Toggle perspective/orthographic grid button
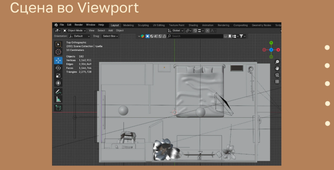Screen dimensions: 334x170 point(277,81)
